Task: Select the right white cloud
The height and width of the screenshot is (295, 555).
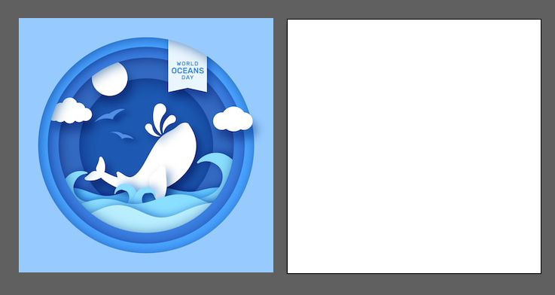Action: (233, 119)
